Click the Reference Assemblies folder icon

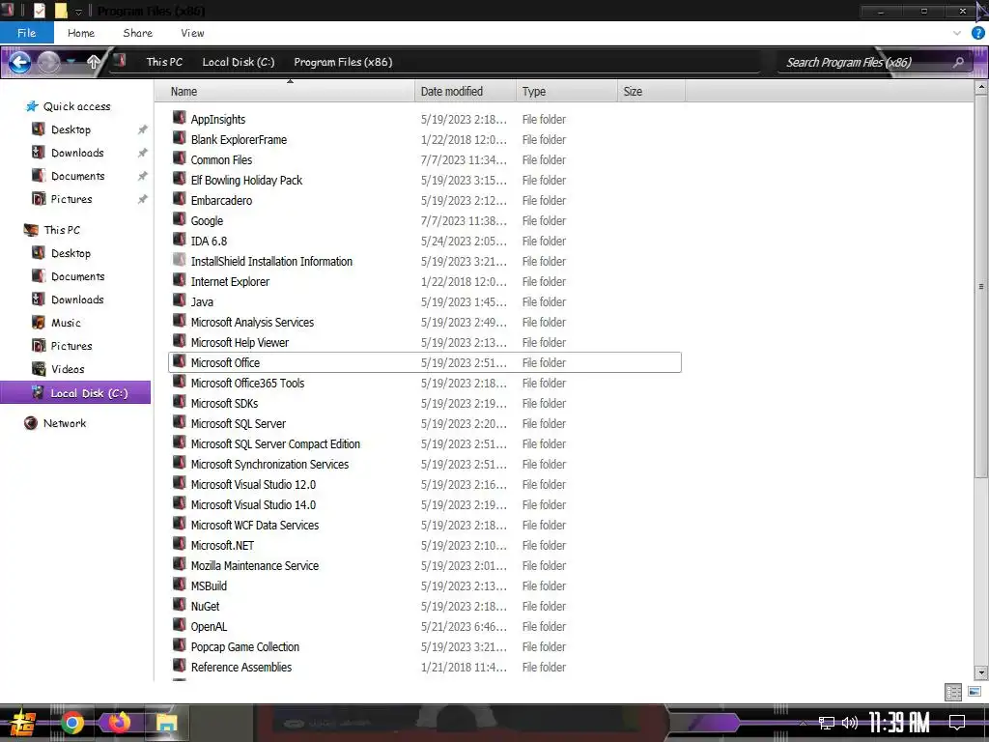coord(179,666)
